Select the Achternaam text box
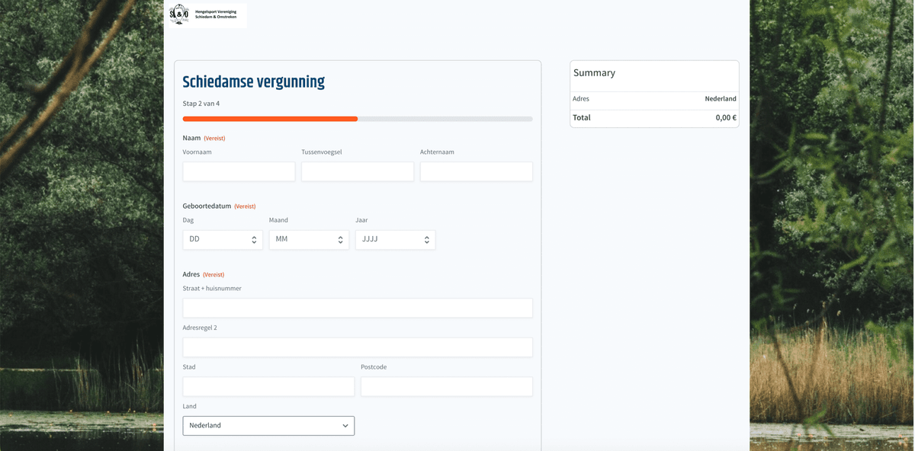This screenshot has height=451, width=915. tap(476, 171)
